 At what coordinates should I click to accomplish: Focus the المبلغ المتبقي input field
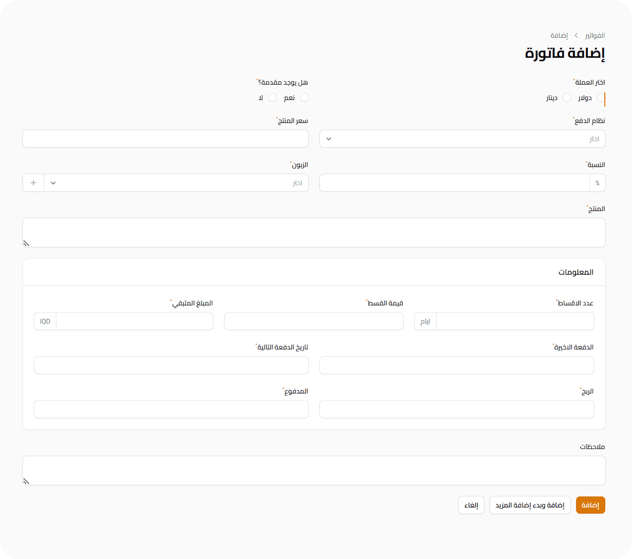pos(135,321)
